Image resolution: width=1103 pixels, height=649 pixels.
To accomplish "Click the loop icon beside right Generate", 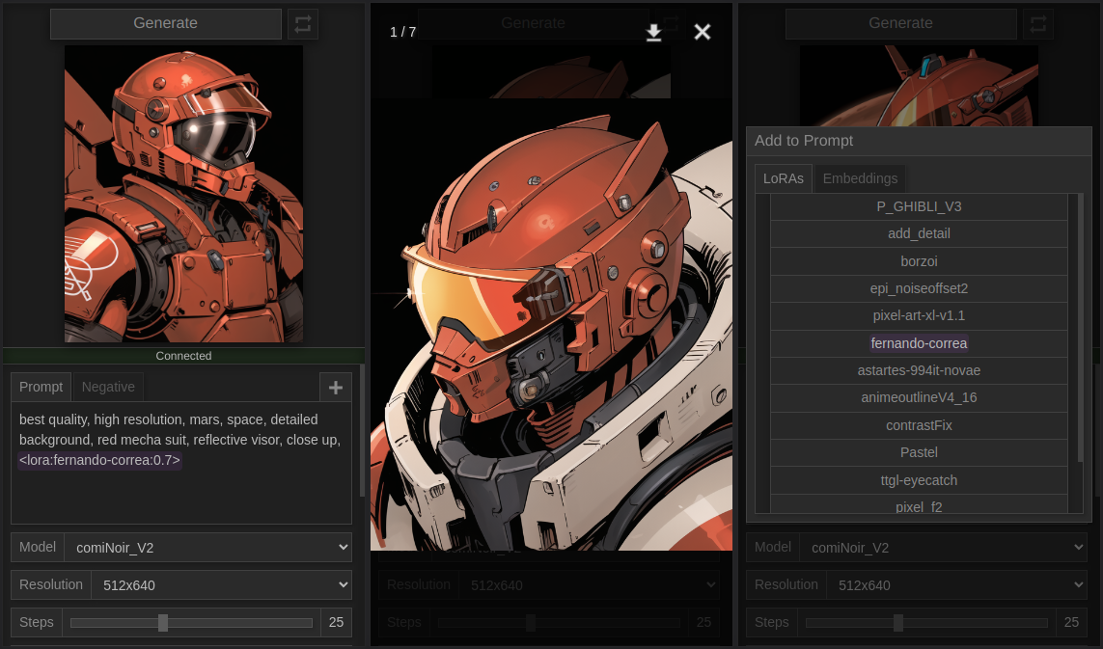I will (x=1038, y=24).
